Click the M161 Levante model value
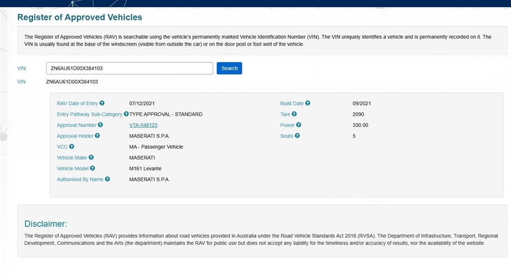Viewport: 511px width, 278px height. pos(145,168)
